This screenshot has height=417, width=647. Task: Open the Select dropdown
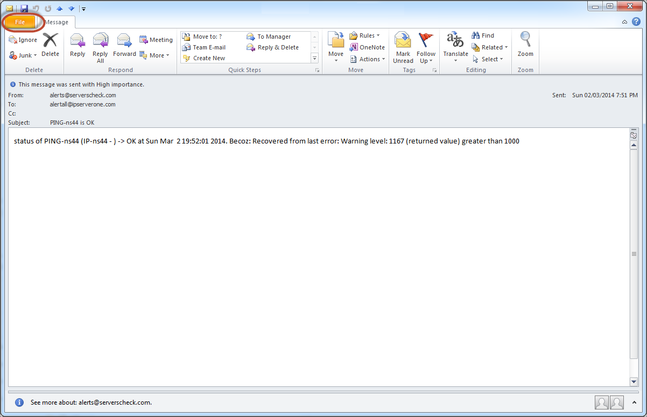coord(488,59)
